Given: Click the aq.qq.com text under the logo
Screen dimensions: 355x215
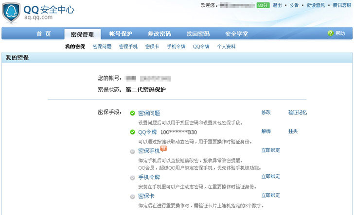Looking at the screenshot, I should point(38,17).
